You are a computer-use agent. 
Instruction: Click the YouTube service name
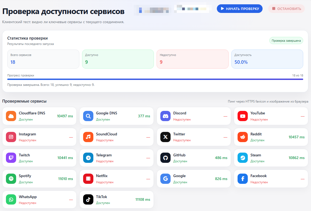coord(258,113)
